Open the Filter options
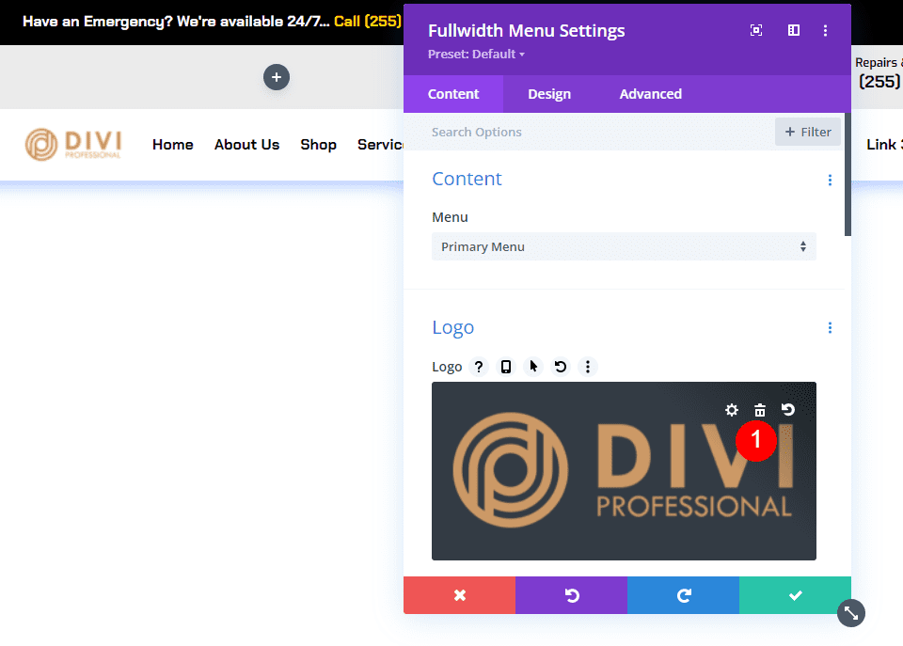This screenshot has width=903, height=646. (x=807, y=132)
